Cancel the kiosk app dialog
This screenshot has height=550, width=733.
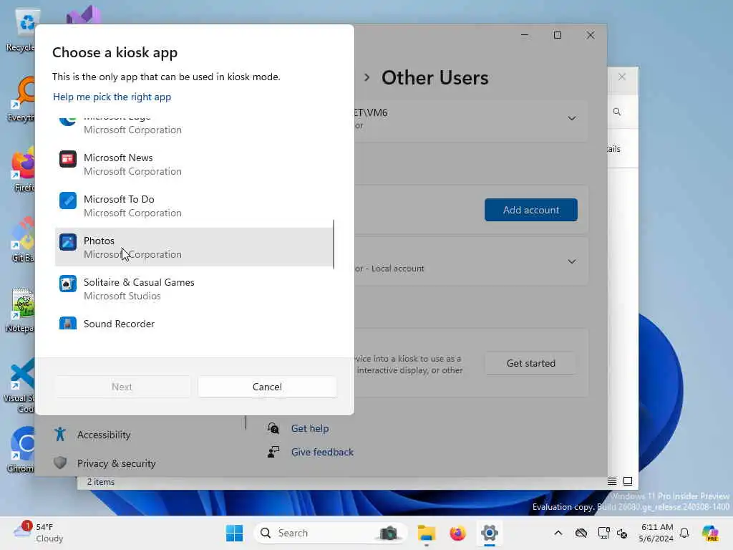(267, 387)
